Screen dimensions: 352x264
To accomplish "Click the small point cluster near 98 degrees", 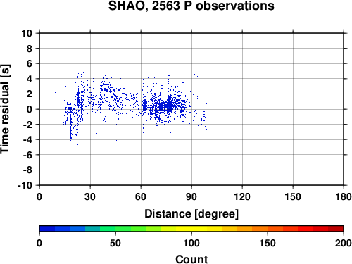I will (204, 117).
